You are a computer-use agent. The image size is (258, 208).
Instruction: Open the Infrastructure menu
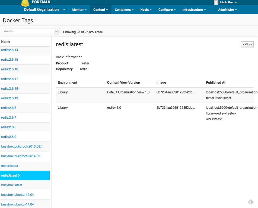coord(194,10)
